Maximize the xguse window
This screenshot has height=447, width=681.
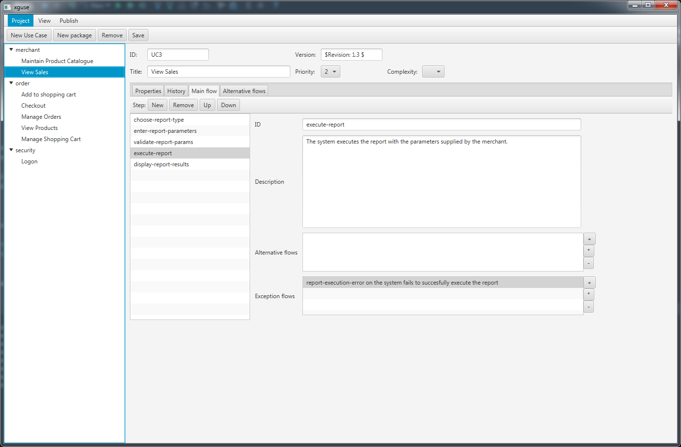click(648, 5)
